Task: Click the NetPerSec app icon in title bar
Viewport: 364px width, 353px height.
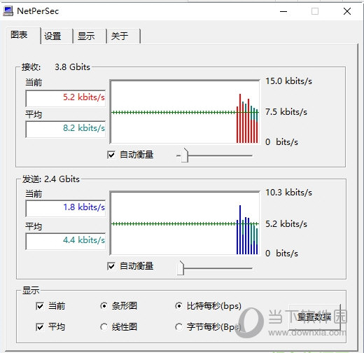Action: click(x=8, y=11)
